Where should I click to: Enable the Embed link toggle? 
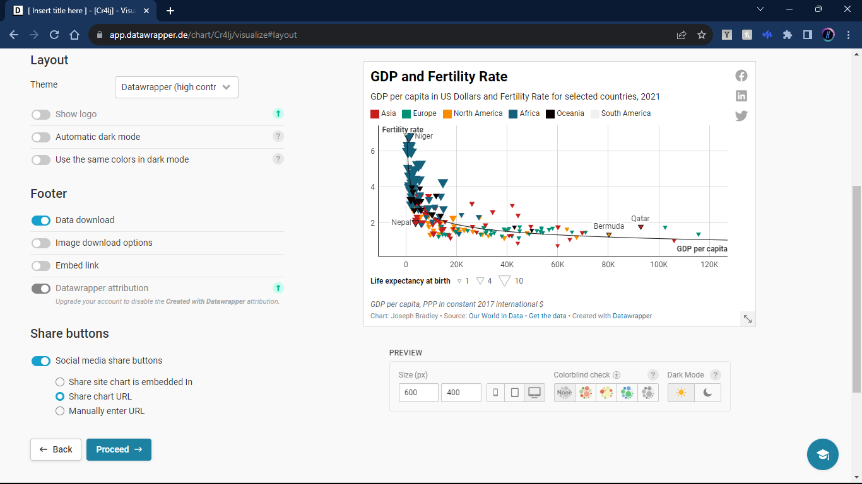click(x=41, y=266)
